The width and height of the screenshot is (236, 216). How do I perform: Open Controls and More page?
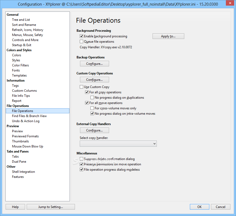coord(25,40)
